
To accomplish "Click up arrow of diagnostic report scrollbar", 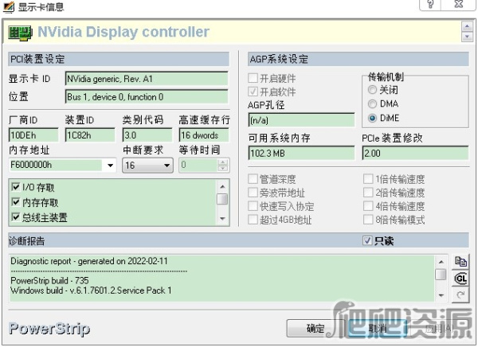I will [x=441, y=262].
